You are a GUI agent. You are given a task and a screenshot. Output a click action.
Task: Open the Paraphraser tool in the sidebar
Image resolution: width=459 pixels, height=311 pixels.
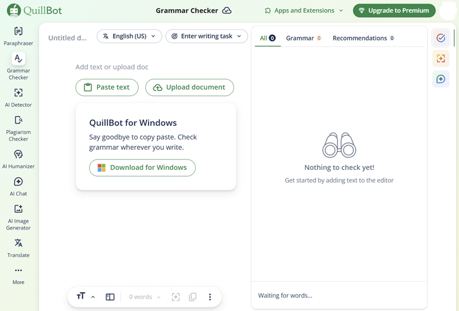[18, 36]
